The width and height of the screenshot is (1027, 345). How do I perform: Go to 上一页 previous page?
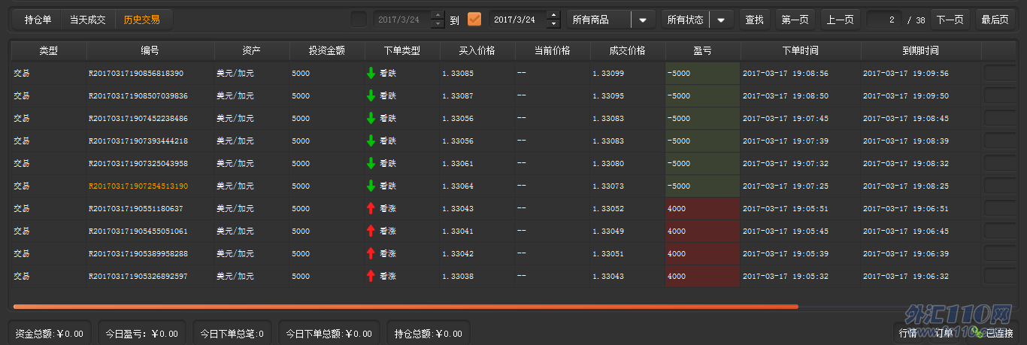coord(840,20)
